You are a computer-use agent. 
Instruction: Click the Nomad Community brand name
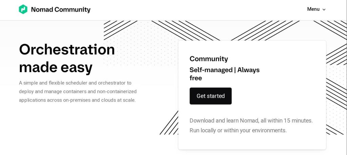61,9
